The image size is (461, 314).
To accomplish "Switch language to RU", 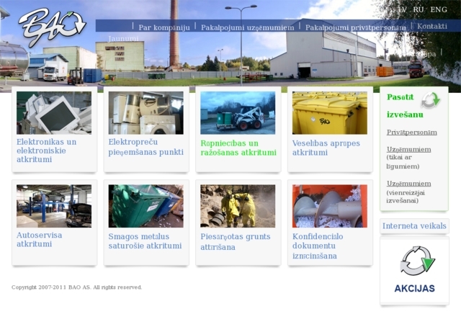I will [x=419, y=9].
